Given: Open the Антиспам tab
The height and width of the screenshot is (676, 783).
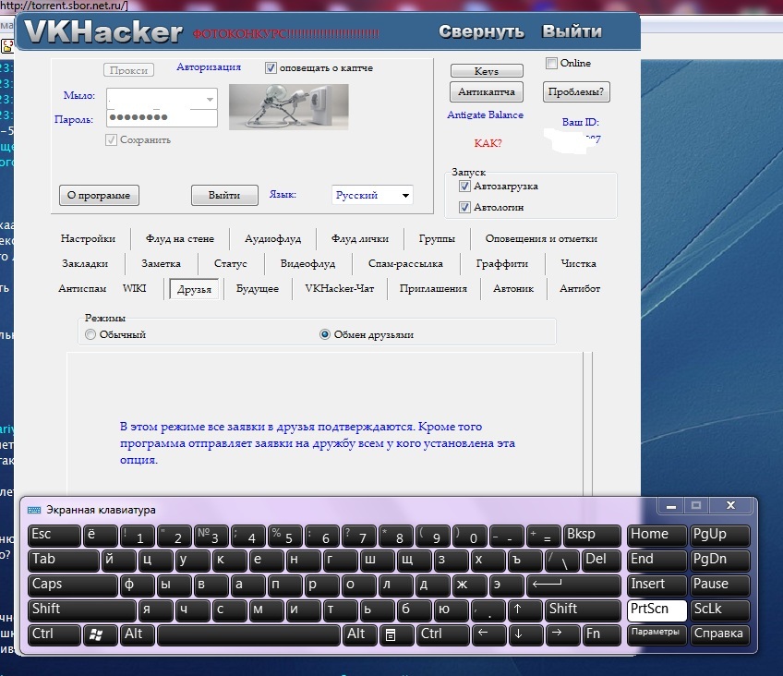Looking at the screenshot, I should [82, 288].
